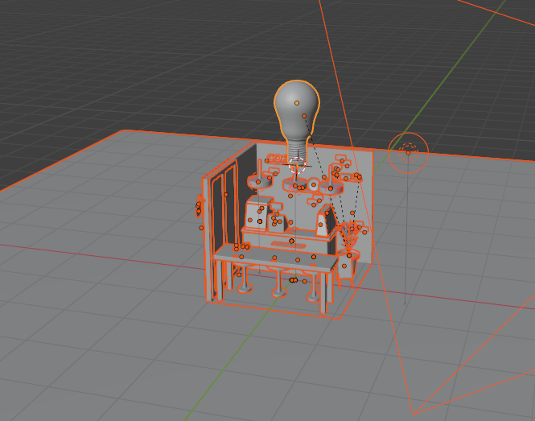Click the "COF" sign text on the wall
This screenshot has height=421, width=535.
[x=277, y=158]
